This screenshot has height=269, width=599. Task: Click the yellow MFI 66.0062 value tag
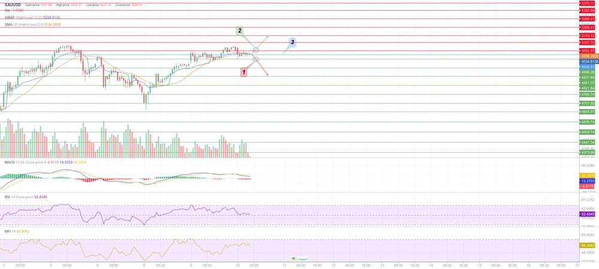click(588, 246)
